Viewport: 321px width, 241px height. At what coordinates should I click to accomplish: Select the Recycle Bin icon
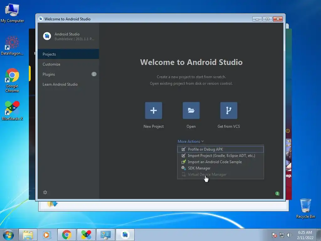[305, 208]
